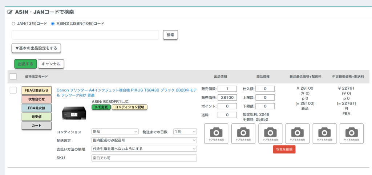
Task: Click the red 写真を削除 button
Action: tap(284, 149)
